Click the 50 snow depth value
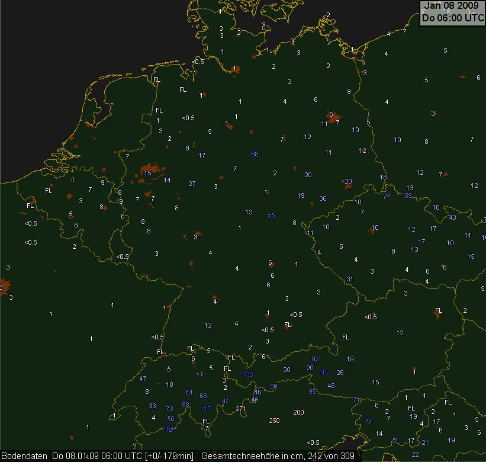 point(171,419)
